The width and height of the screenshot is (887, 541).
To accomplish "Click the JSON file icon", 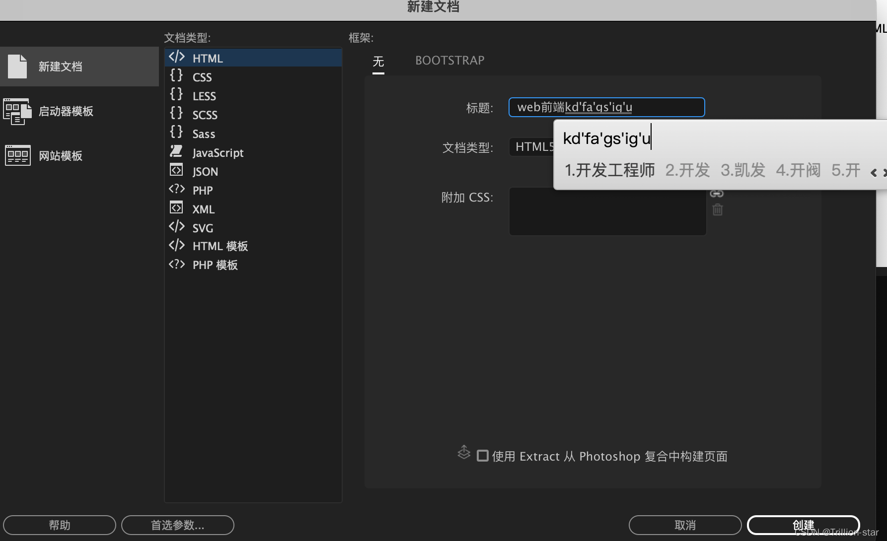I will (x=176, y=170).
